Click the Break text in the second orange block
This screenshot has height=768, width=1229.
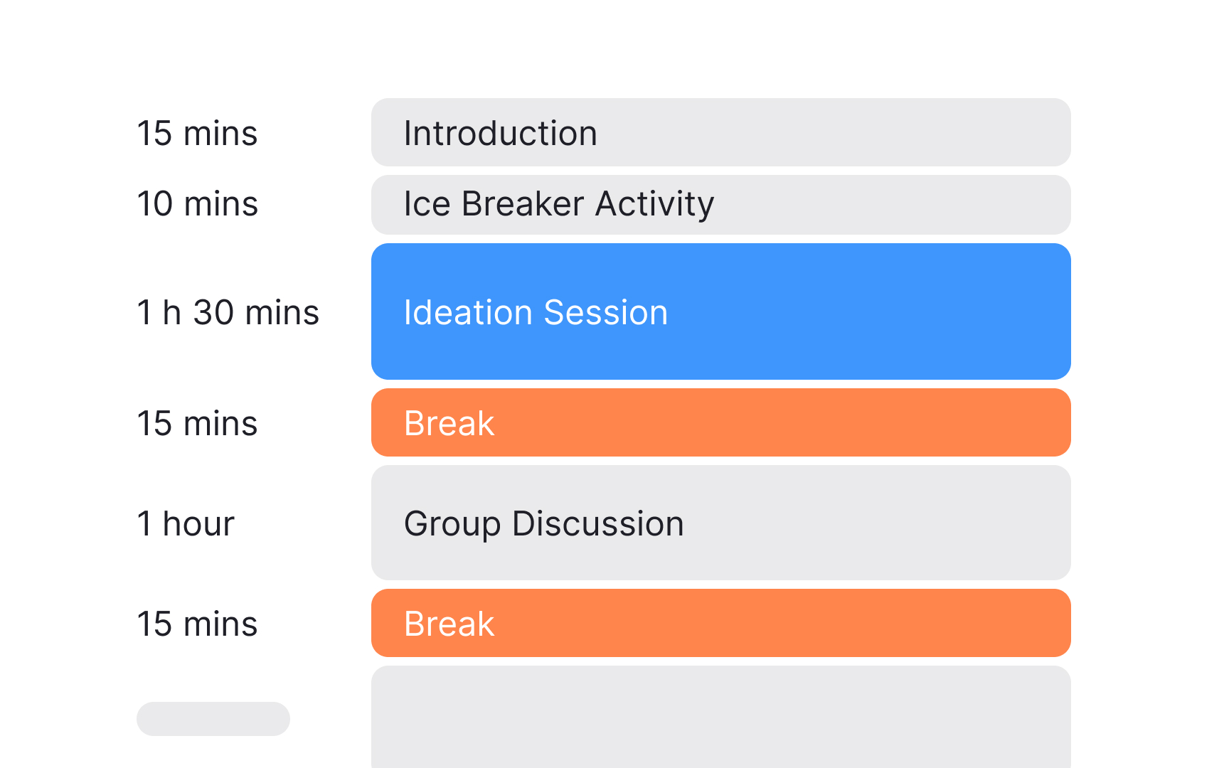(x=448, y=623)
